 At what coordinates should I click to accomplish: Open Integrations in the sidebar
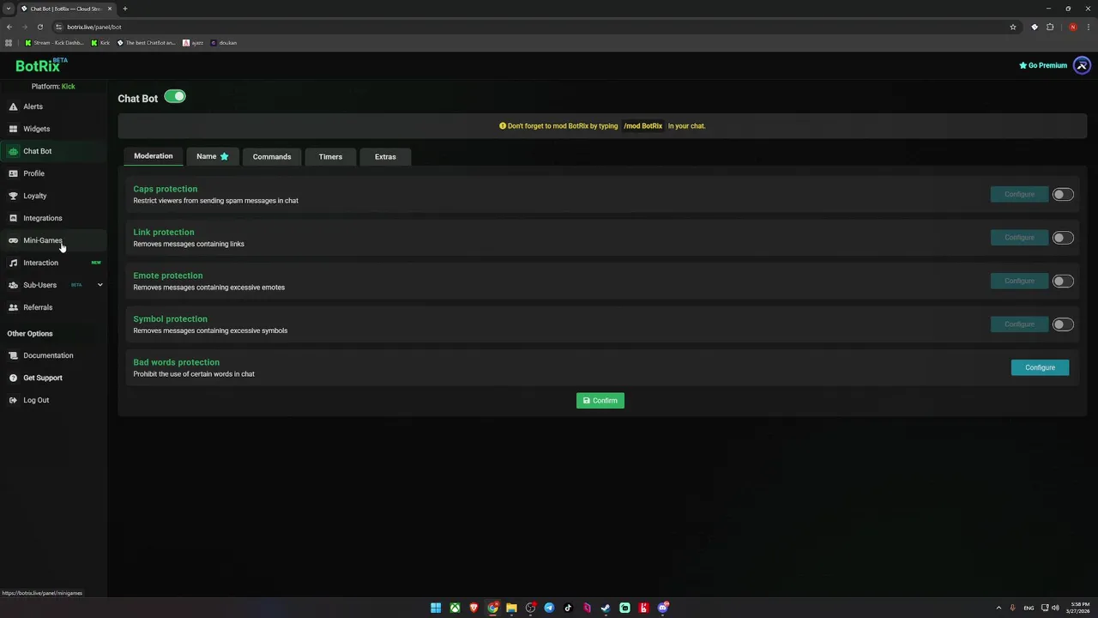point(42,218)
